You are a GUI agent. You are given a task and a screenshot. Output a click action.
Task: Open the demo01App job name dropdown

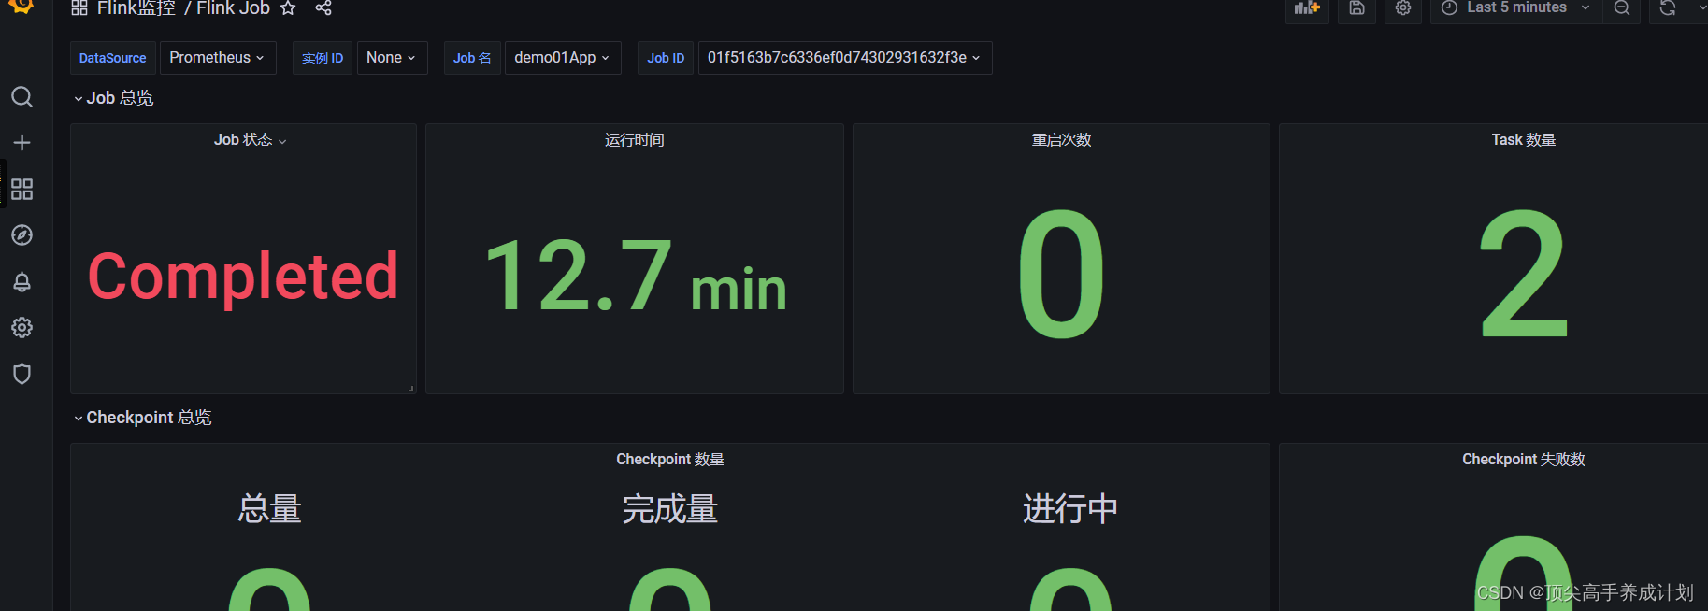(563, 58)
